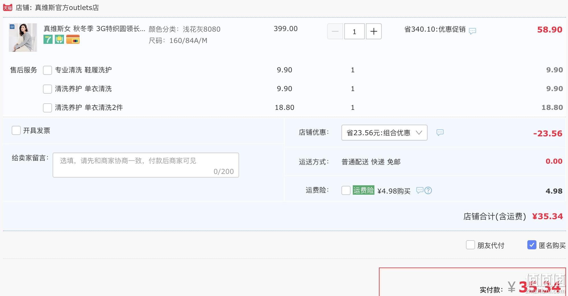Check the 清洗养护 单衣清洗 service option
The width and height of the screenshot is (568, 296).
point(47,89)
